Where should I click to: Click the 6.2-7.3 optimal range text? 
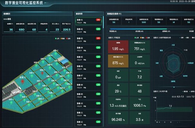click(x=180, y=97)
